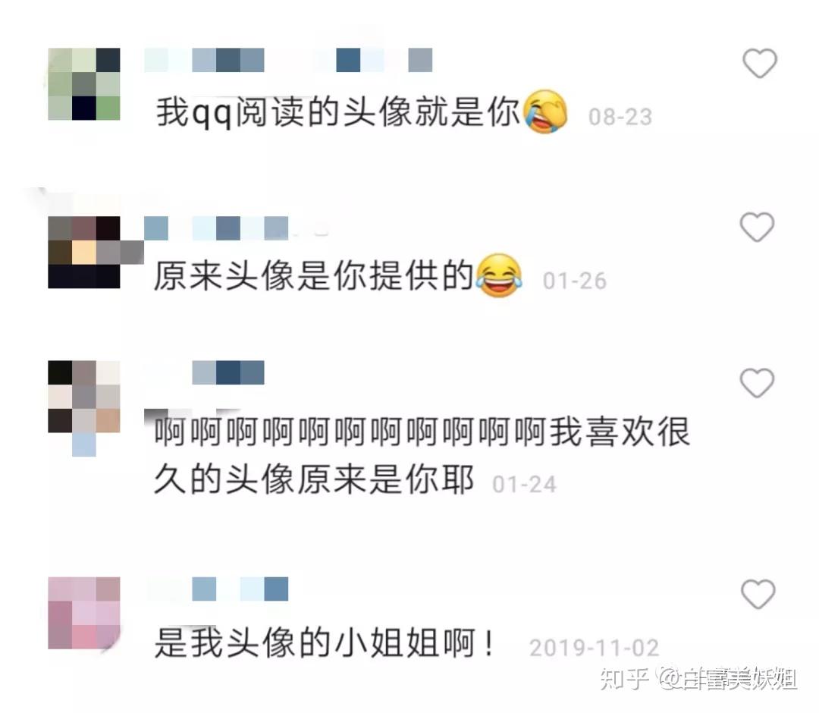Tap the comment 是我头像的小姐姐啊！
The height and width of the screenshot is (713, 819).
coord(325,643)
